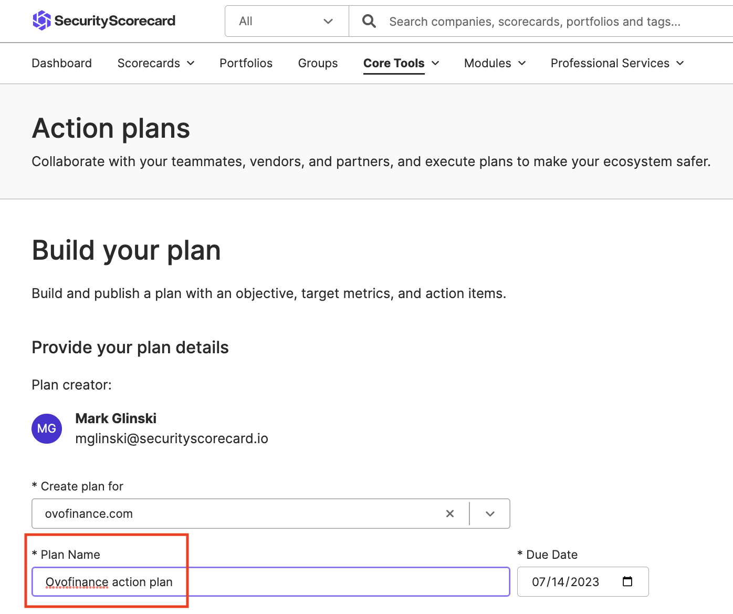Open the Create plan for dropdown arrow

coord(490,514)
